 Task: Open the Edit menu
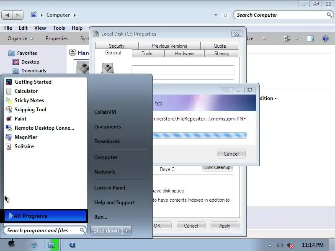(23, 28)
